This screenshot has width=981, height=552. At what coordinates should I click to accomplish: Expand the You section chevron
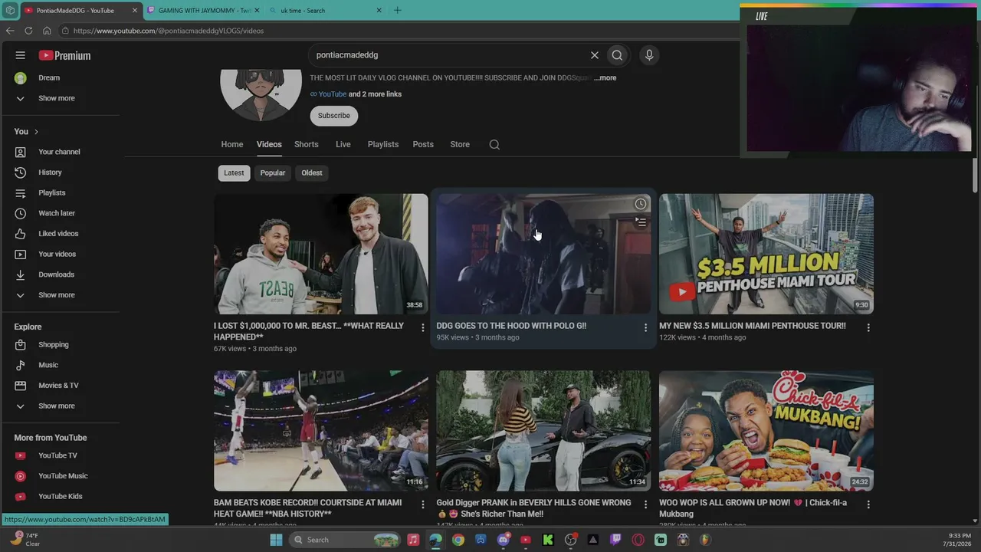point(36,132)
